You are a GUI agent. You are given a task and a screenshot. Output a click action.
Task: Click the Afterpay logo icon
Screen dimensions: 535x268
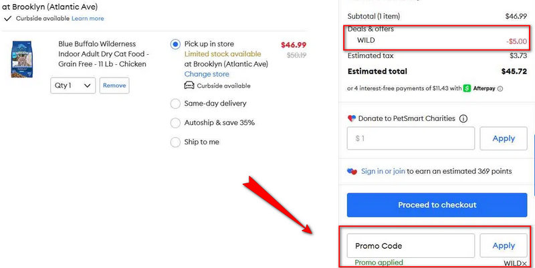[x=467, y=88]
